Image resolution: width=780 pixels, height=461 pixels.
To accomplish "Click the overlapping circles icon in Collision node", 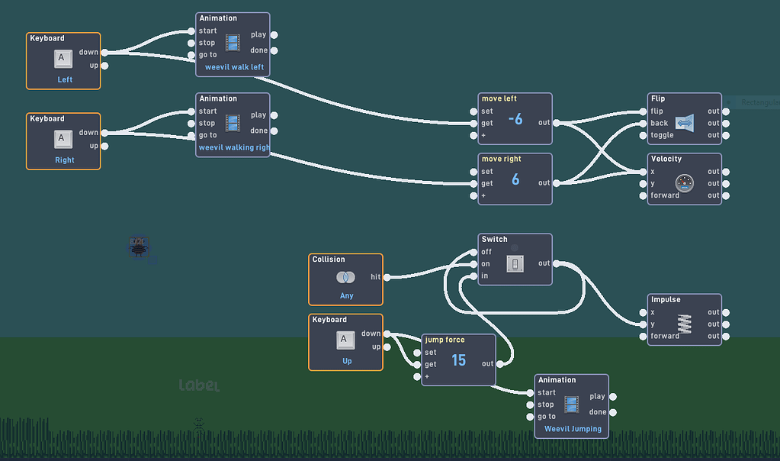I will [345, 277].
